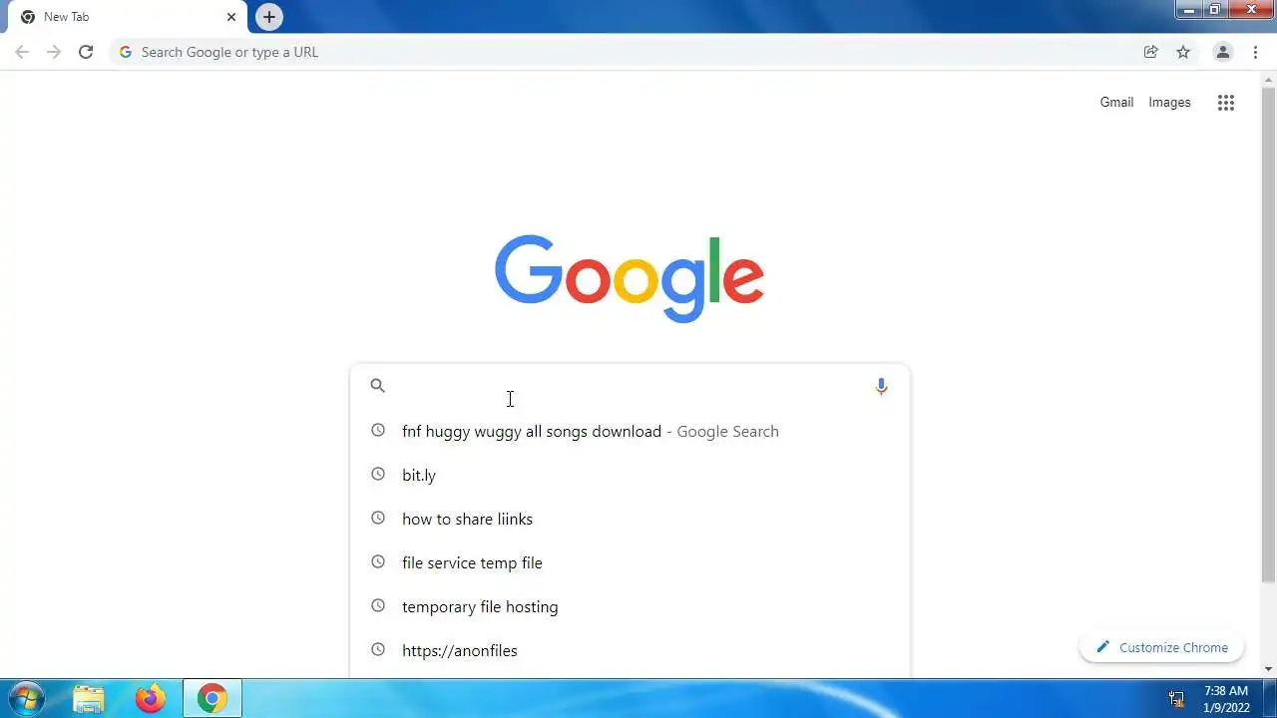The width and height of the screenshot is (1277, 718).
Task: Reload the page with refresh icon
Action: point(86,52)
